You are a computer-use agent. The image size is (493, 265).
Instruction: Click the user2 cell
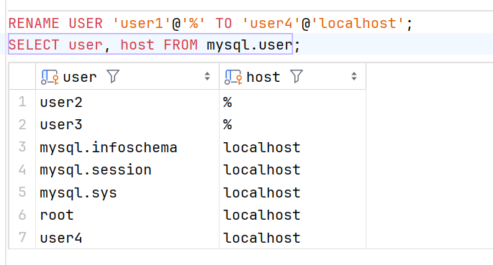[127, 102]
